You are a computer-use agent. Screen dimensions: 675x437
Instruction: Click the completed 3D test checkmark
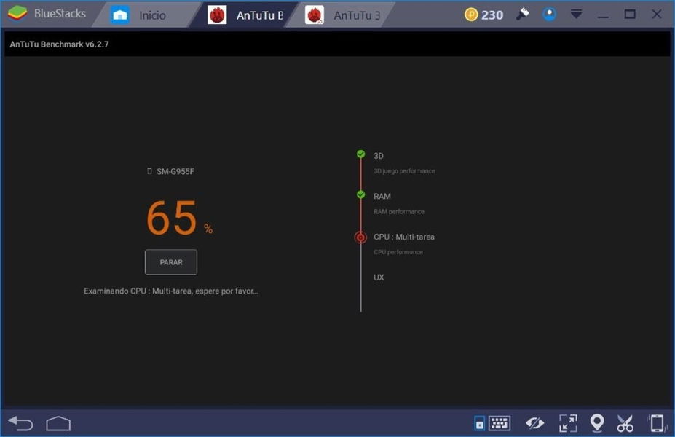(360, 154)
